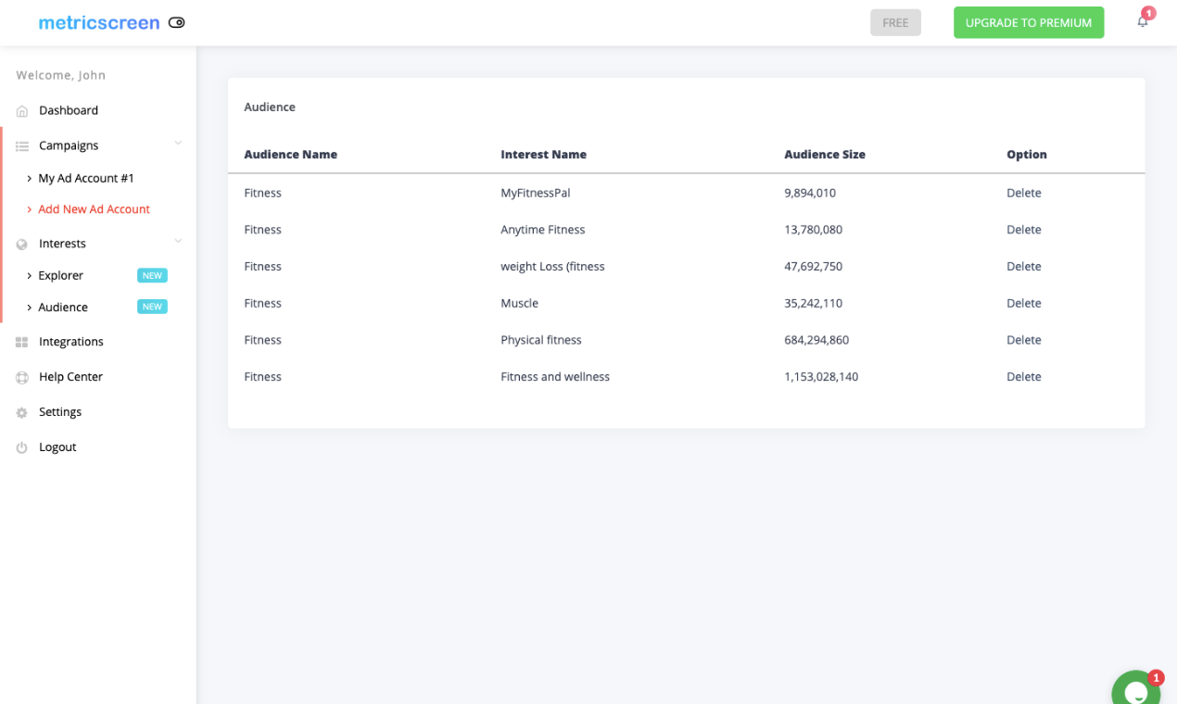Click audience size 47,692,750
The height and width of the screenshot is (704, 1177).
click(x=814, y=267)
